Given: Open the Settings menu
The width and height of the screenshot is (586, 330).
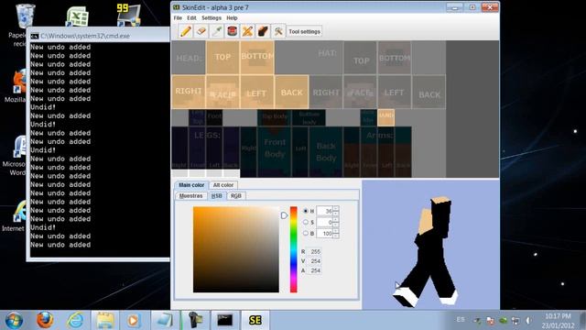Looking at the screenshot, I should [212, 18].
